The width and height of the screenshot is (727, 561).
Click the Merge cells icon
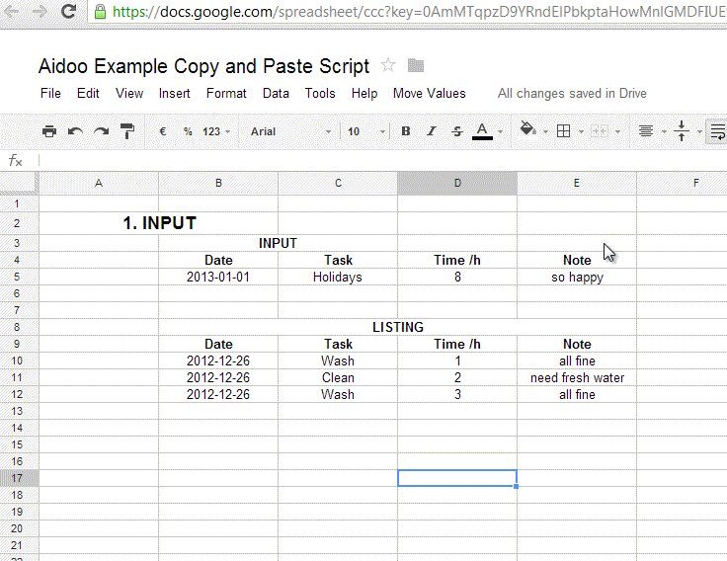point(600,131)
